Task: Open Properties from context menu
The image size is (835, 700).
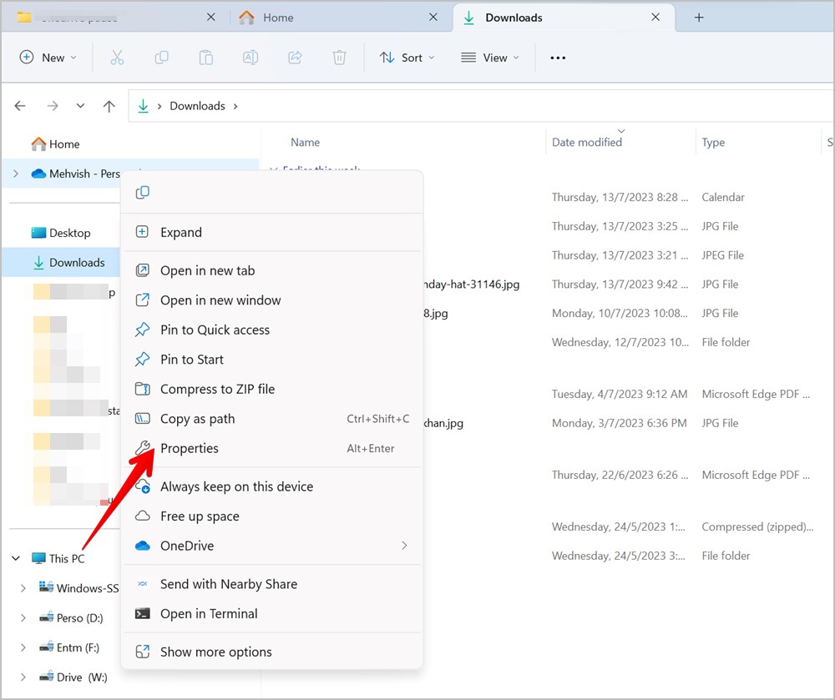Action: [272, 448]
